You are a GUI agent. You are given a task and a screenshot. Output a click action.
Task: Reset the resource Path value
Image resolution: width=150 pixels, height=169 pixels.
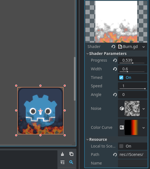click(x=115, y=154)
